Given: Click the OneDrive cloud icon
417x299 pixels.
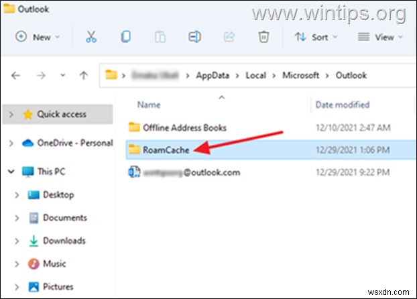Looking at the screenshot, I should pos(28,143).
